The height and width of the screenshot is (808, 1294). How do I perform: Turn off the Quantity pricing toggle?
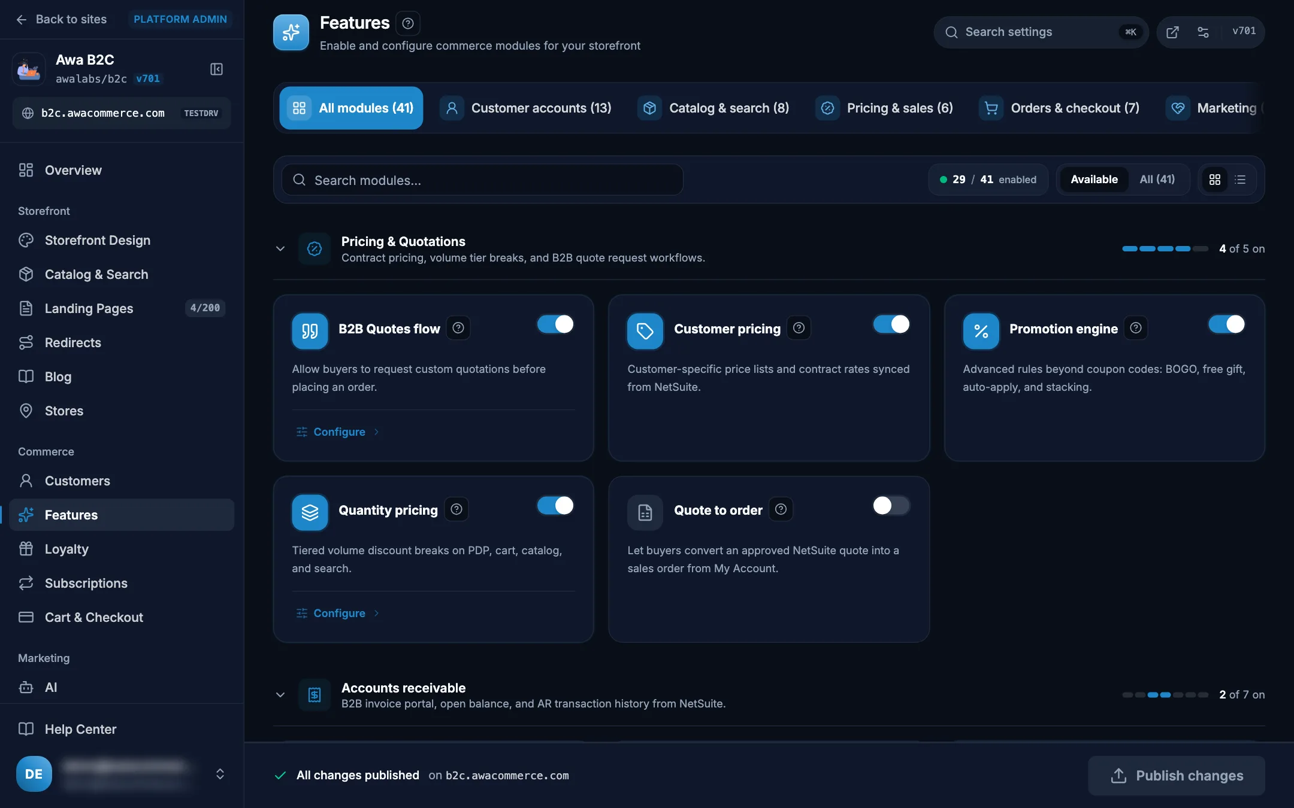tap(555, 506)
